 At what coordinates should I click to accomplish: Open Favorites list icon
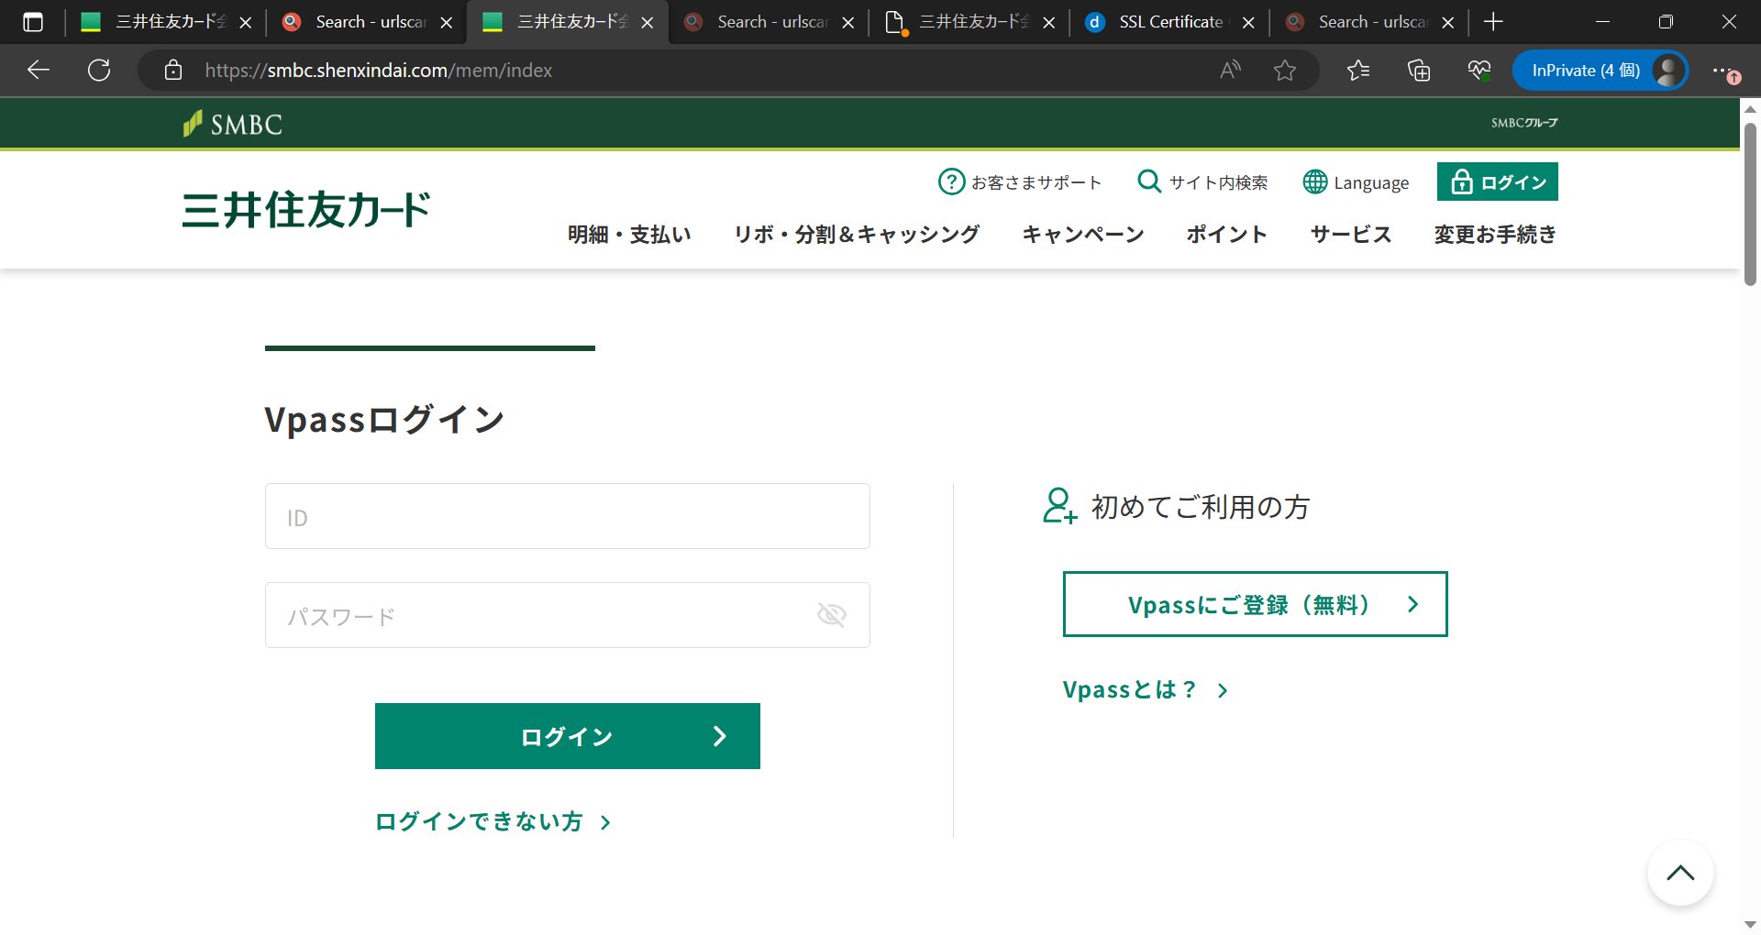pos(1358,70)
